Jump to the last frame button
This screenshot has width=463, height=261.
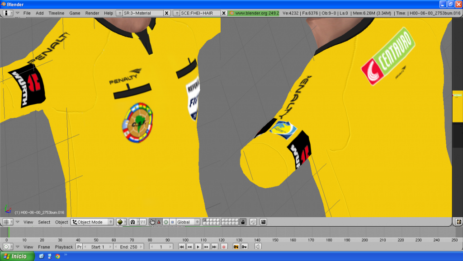(x=215, y=247)
